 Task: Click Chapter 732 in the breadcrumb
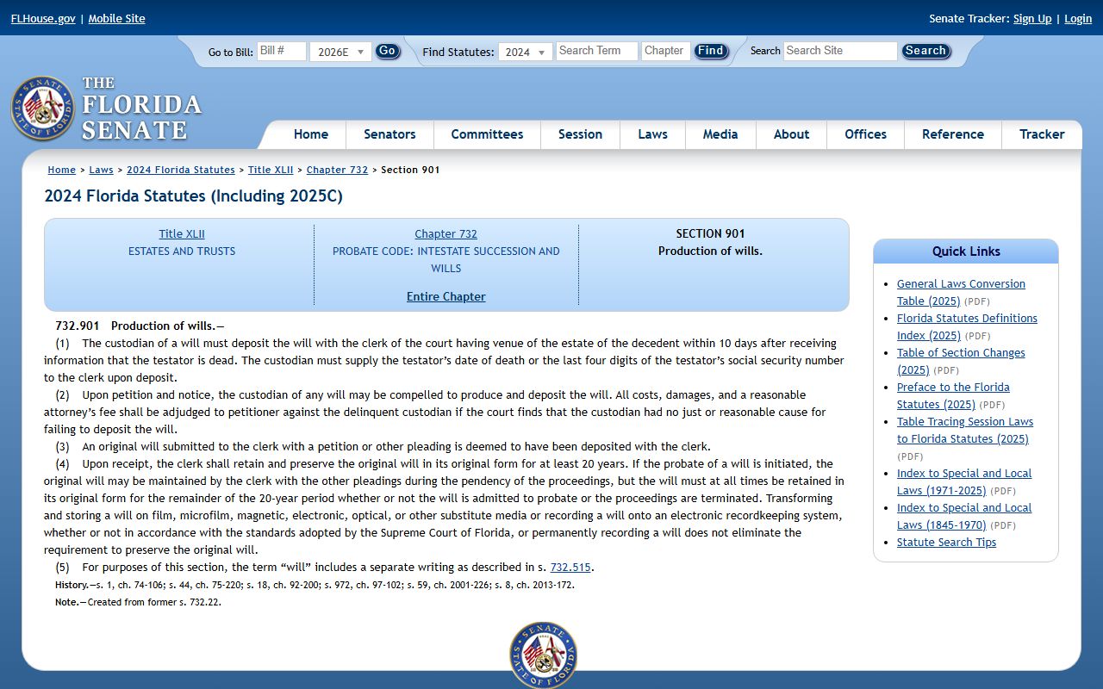337,170
